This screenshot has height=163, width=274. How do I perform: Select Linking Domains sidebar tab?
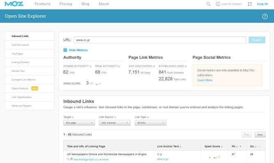pos(30,62)
